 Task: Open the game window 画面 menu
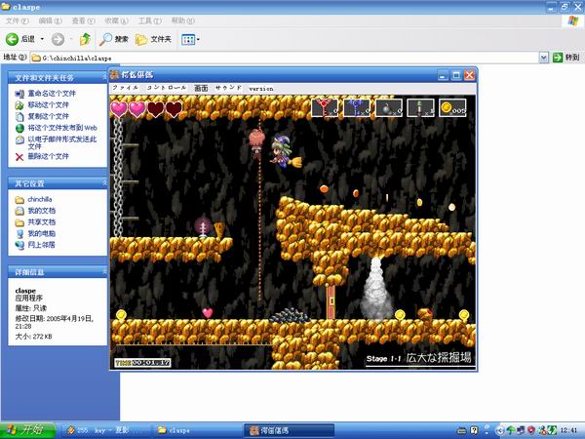201,88
